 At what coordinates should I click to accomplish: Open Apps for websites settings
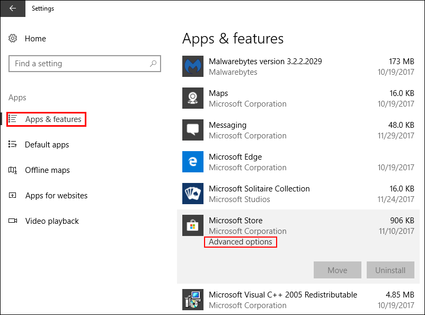tap(56, 196)
